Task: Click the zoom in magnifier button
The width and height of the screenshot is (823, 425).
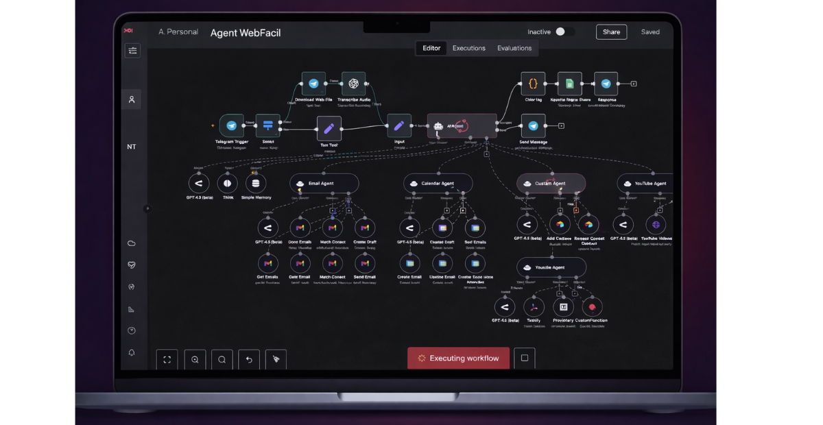Action: click(195, 360)
